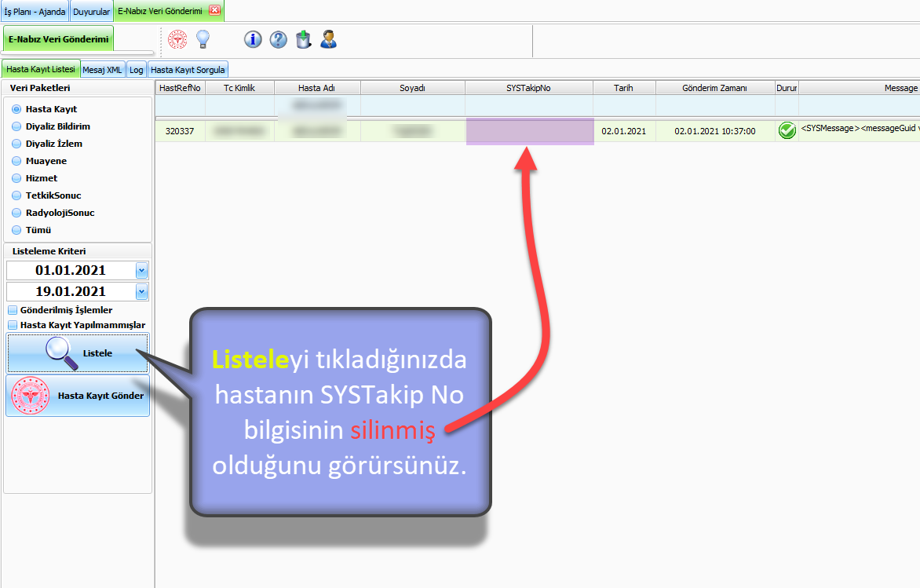Click the Listele button
The width and height of the screenshot is (920, 588).
tap(78, 353)
